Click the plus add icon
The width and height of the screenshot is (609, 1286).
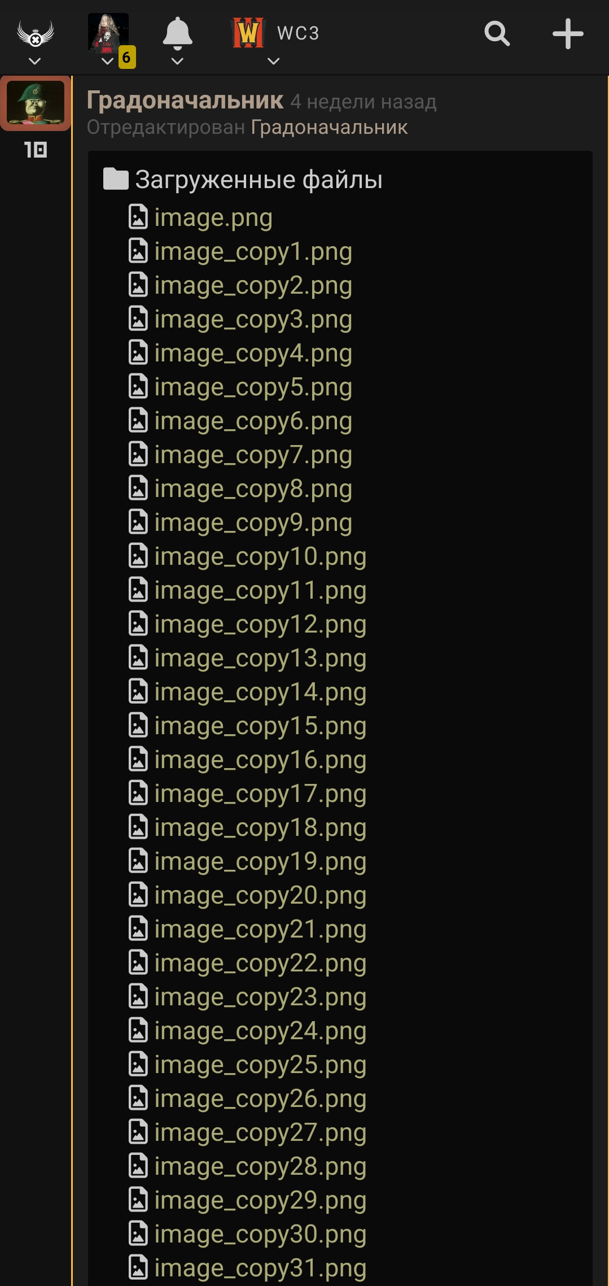(568, 34)
